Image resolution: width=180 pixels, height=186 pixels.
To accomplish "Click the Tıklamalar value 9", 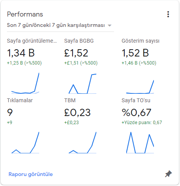I will point(10,113).
